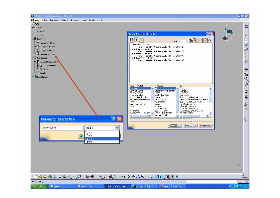
Task: Select the highlighted Alle entry in middle list
Action: 165,89
